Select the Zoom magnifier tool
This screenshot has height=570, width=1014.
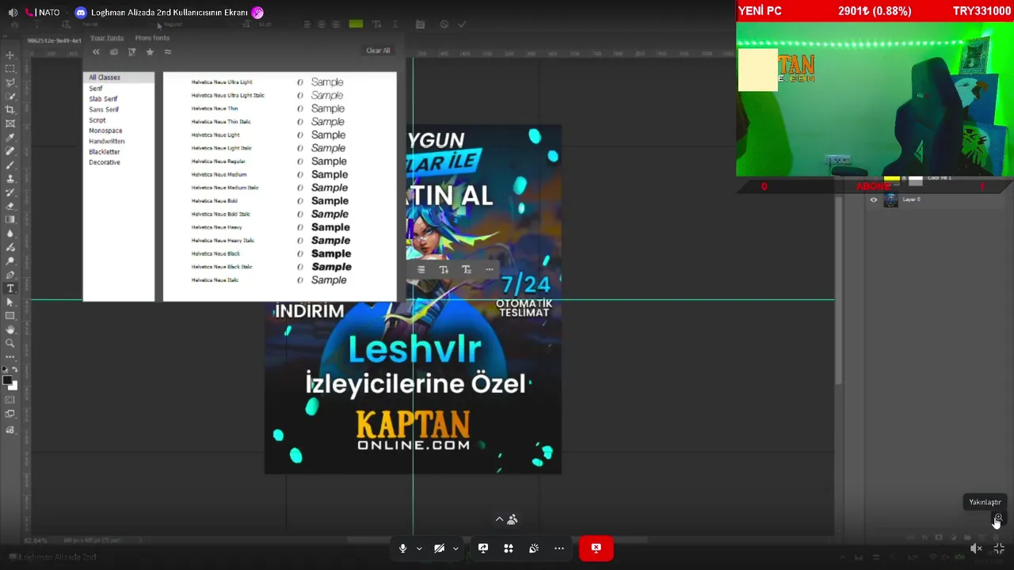10,344
